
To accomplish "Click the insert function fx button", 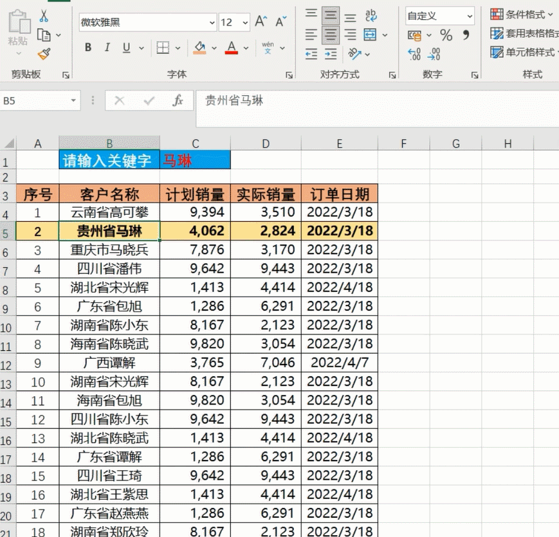I will coord(178,100).
